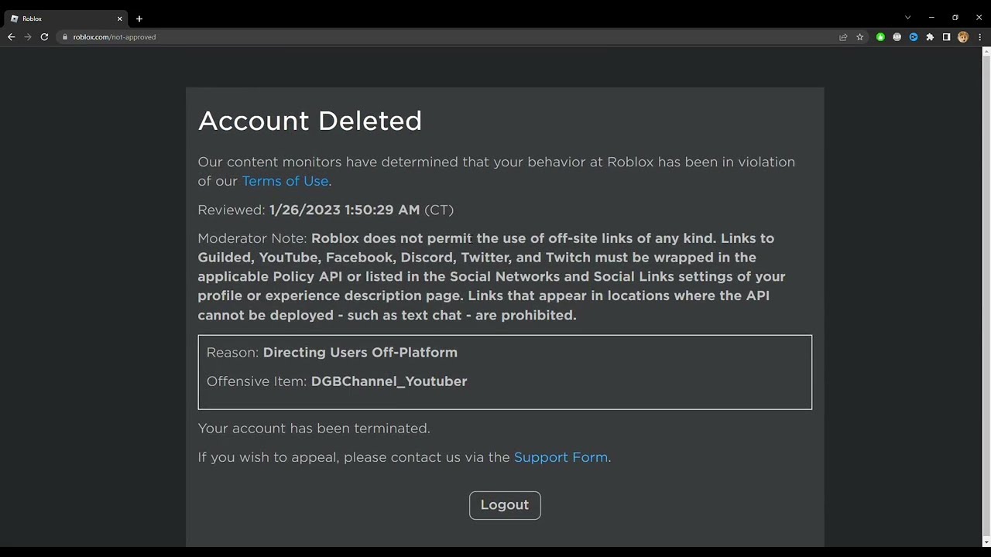The width and height of the screenshot is (991, 557).
Task: Click the Logout button
Action: [505, 505]
